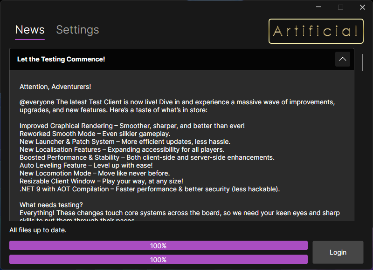373x270 pixels.
Task: Click the bottom 100% progress bar
Action: (x=159, y=259)
